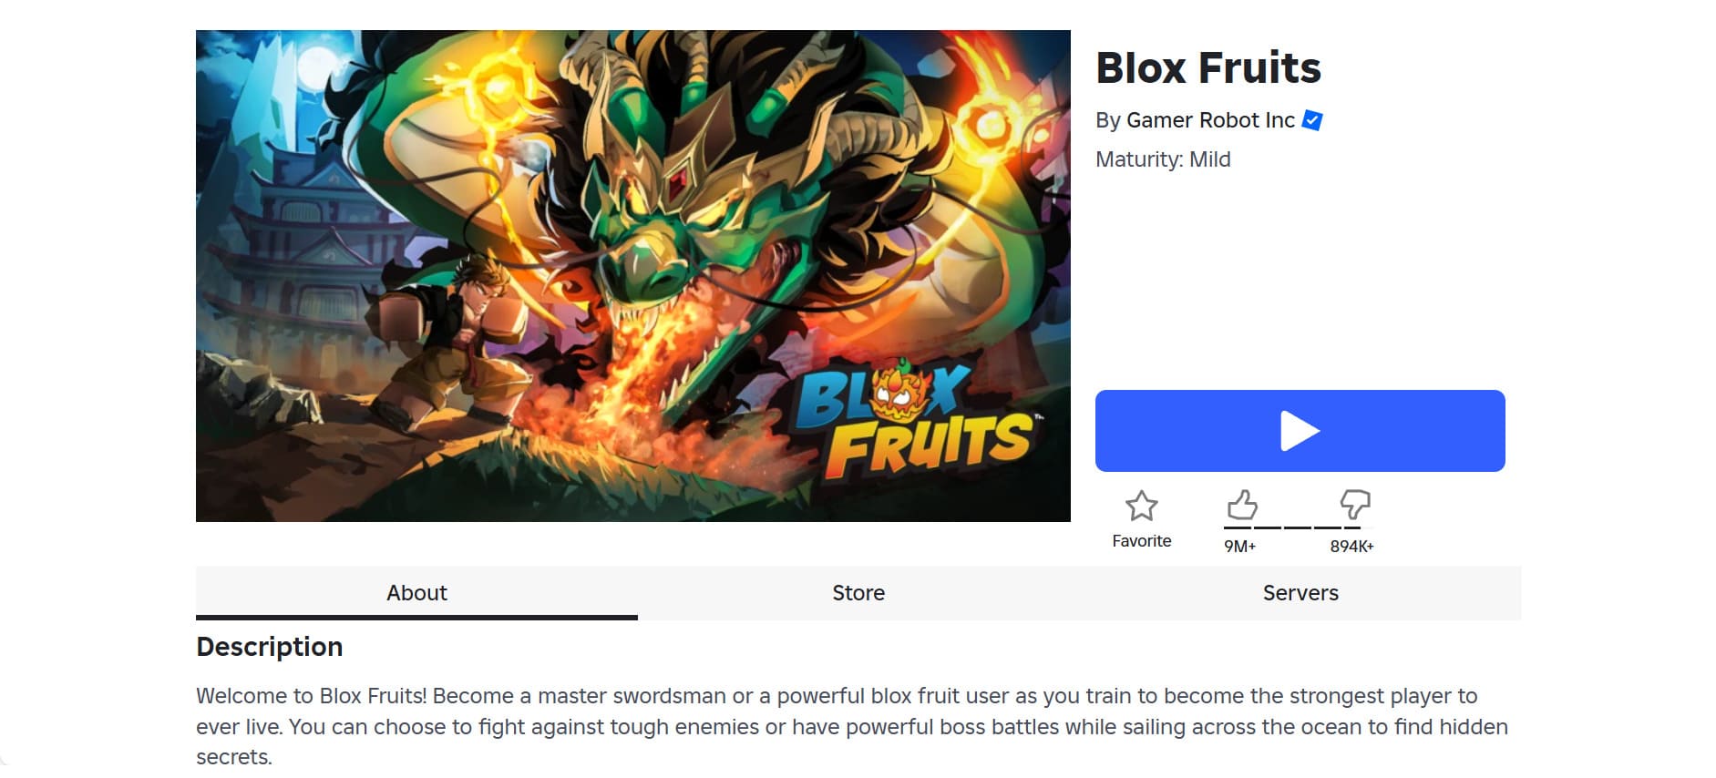Click the verified badge next to Gamer Robot Inc
This screenshot has width=1716, height=778.
1310,118
